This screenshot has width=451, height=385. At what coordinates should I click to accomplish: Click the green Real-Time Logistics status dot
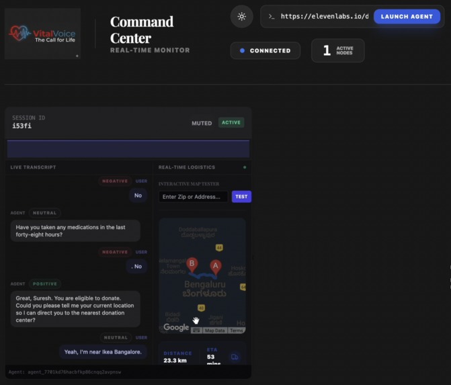(x=245, y=167)
